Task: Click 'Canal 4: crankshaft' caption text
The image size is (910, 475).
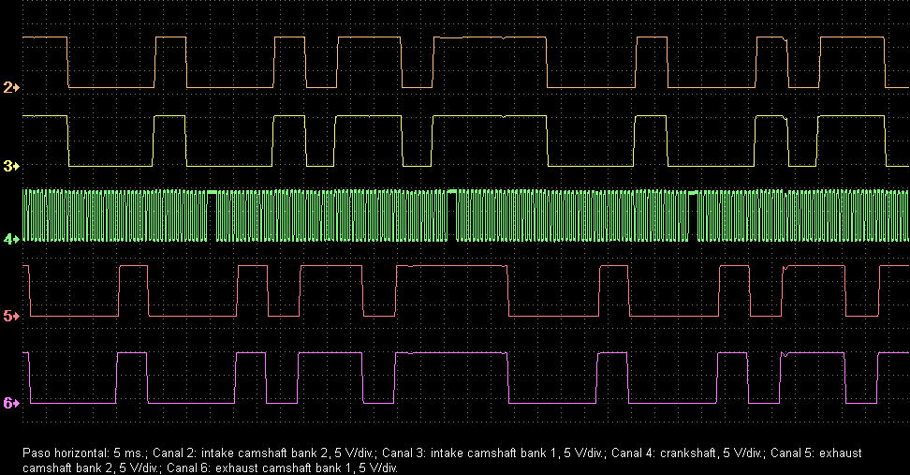Action: [x=664, y=453]
